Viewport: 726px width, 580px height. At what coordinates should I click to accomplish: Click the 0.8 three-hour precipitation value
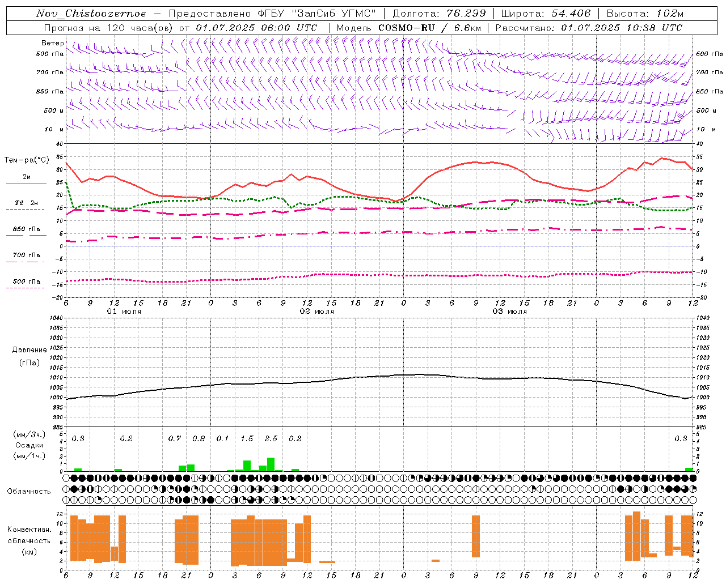point(199,439)
